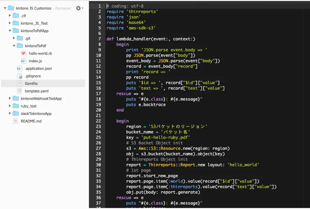Open the file tree settings gear
Screen dimensions: 310x209
point(79,8)
